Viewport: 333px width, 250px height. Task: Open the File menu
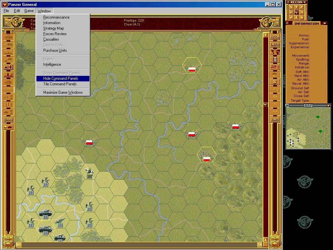point(6,11)
